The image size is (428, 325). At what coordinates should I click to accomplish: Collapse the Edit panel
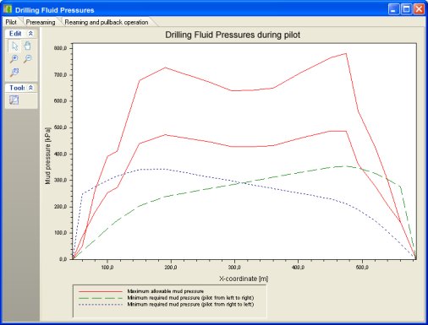point(30,34)
